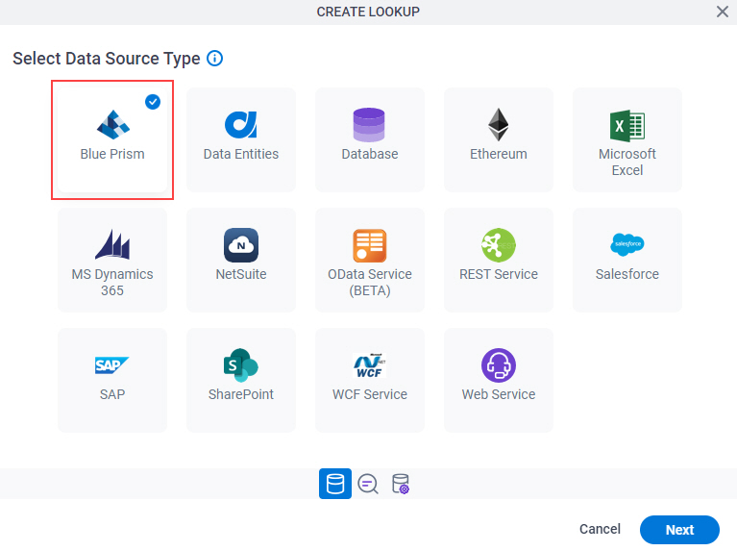Choose the Web Service data source
Viewport: 737px width, 551px height.
[499, 380]
